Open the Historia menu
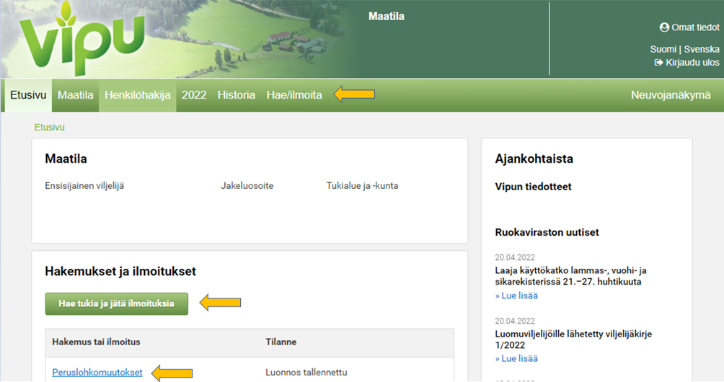Screen dimensions: 724x382 (x=237, y=95)
